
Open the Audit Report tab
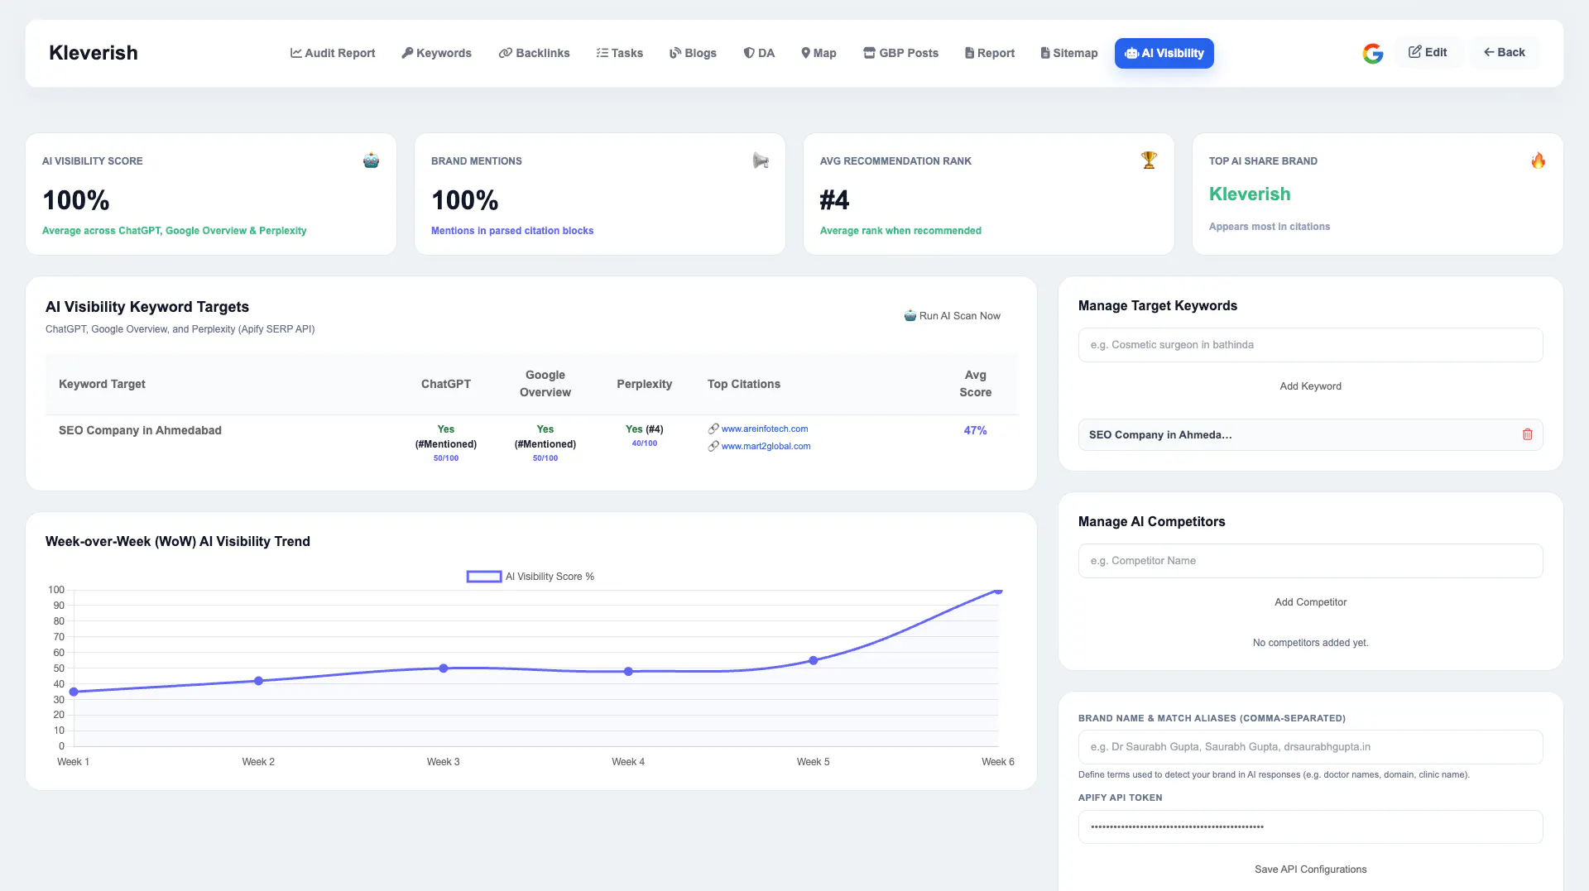click(x=333, y=53)
